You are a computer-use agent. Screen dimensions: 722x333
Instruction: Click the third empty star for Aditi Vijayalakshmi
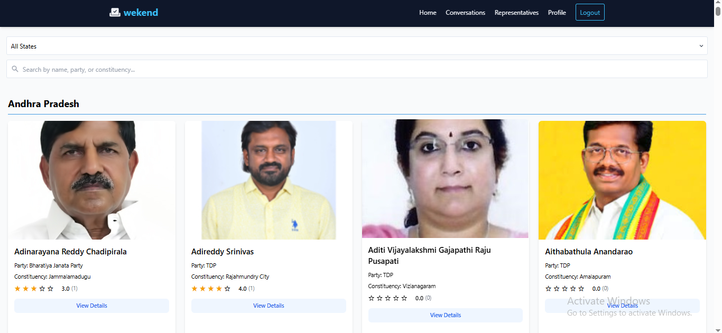point(388,298)
